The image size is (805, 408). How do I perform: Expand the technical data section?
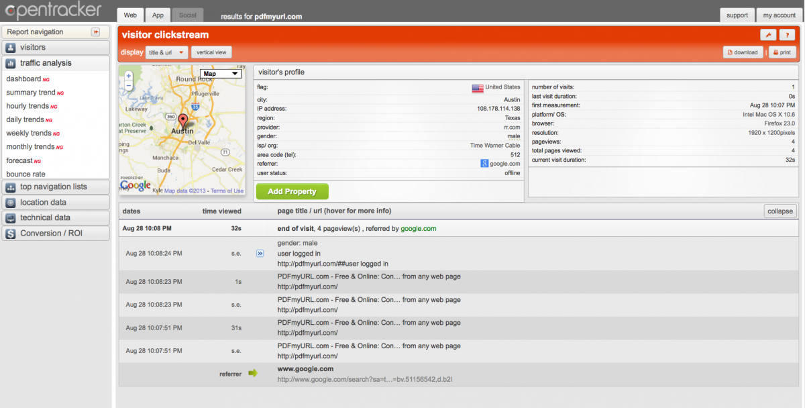pos(56,217)
